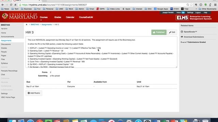Open the Other Bookmarks folder
The image size is (218, 122).
[x=207, y=9]
